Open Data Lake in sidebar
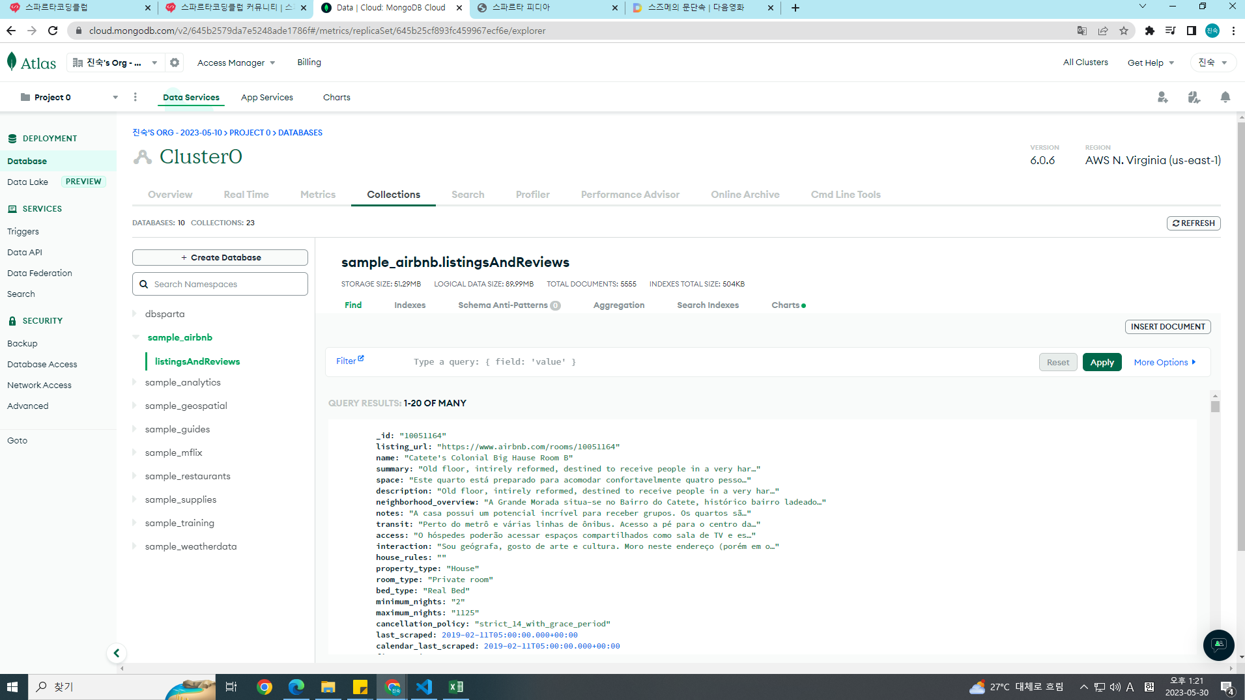1245x700 pixels. coord(27,182)
